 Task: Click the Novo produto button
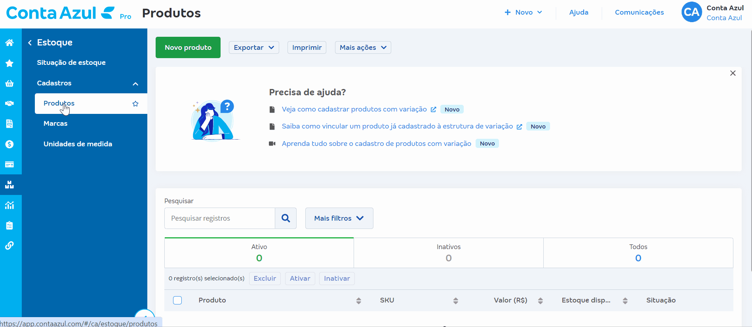click(x=188, y=47)
